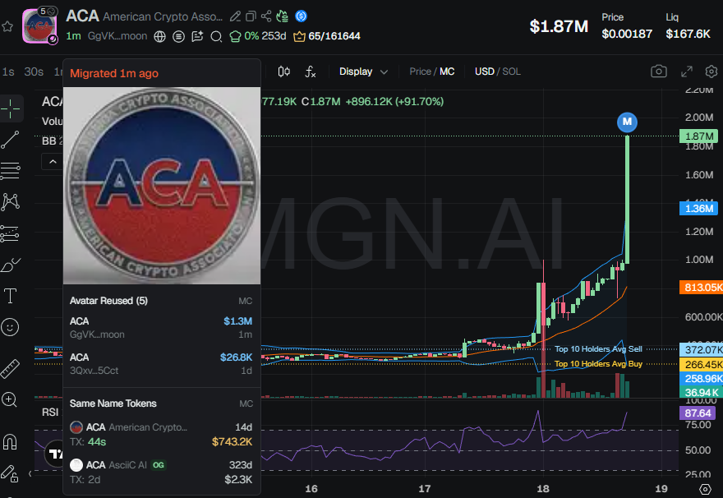Open ACA GgVK...moon reused avatar row
This screenshot has height=498, width=723.
pyautogui.click(x=161, y=327)
